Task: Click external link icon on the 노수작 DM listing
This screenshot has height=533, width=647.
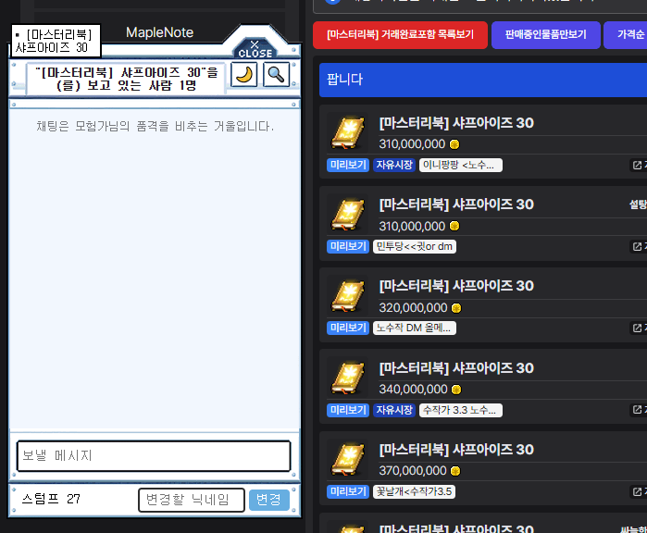Action: click(637, 328)
